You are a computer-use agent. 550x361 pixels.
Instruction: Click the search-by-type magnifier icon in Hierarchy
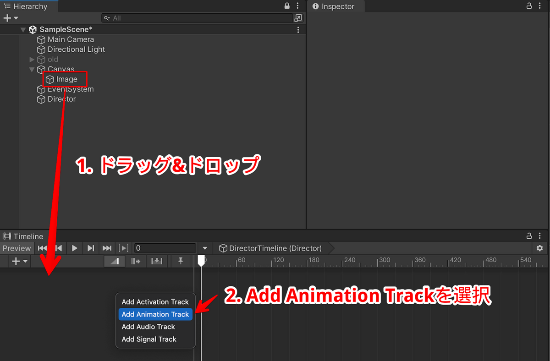[x=106, y=18]
